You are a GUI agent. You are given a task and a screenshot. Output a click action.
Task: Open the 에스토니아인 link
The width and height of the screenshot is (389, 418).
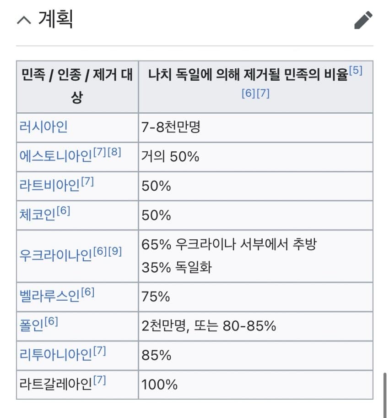(56, 156)
